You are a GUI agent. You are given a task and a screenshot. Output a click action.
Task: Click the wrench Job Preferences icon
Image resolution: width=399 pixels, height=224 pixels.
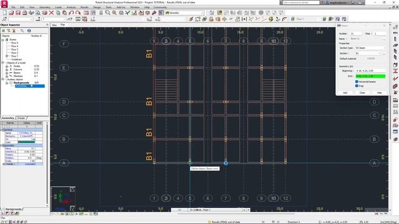154,12
